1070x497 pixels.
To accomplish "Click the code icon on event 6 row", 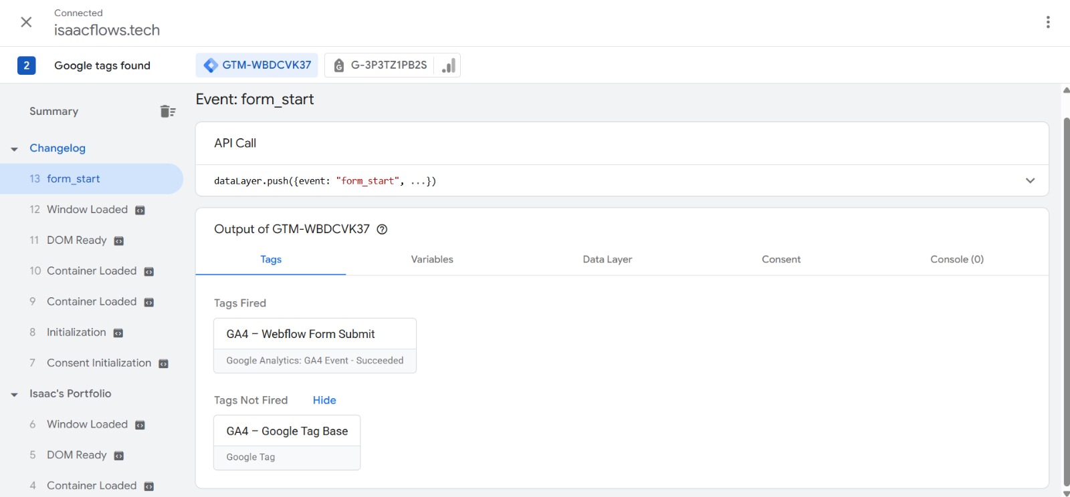I will tap(140, 426).
